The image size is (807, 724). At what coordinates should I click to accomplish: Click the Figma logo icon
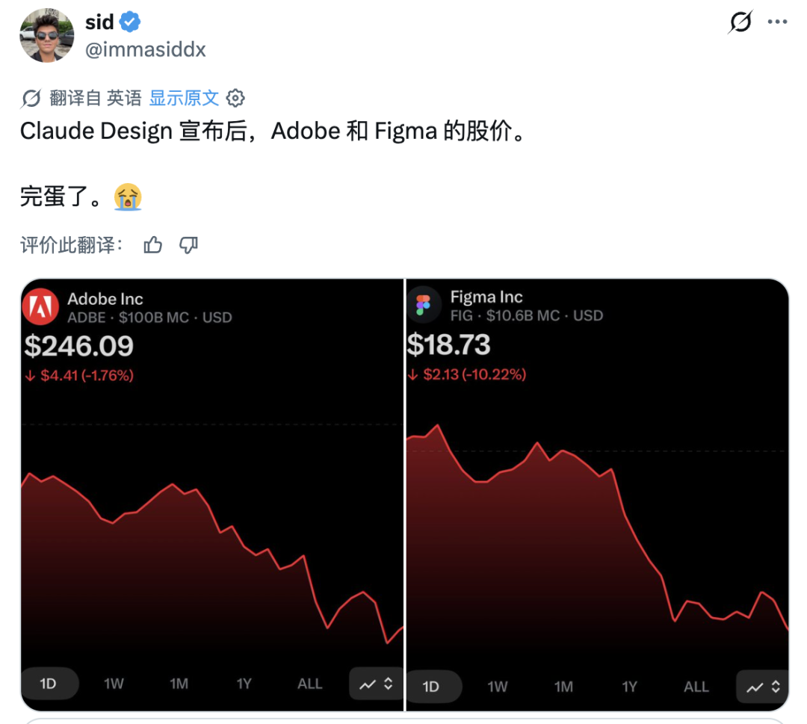pos(424,306)
